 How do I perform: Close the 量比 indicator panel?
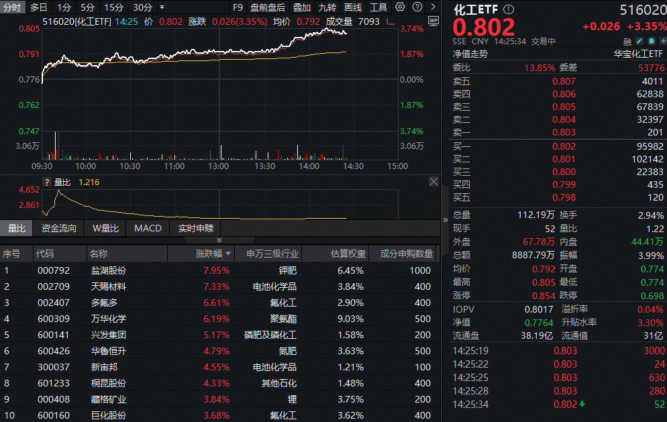[433, 182]
